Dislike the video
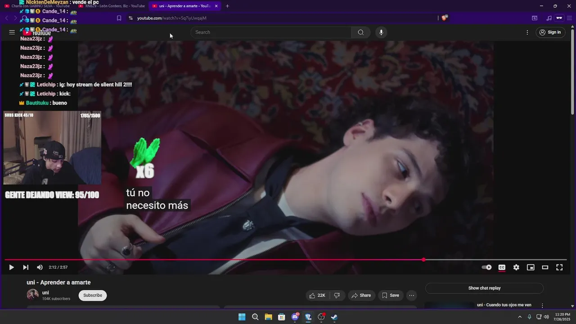Screen dimensions: 576x324 click(337, 295)
